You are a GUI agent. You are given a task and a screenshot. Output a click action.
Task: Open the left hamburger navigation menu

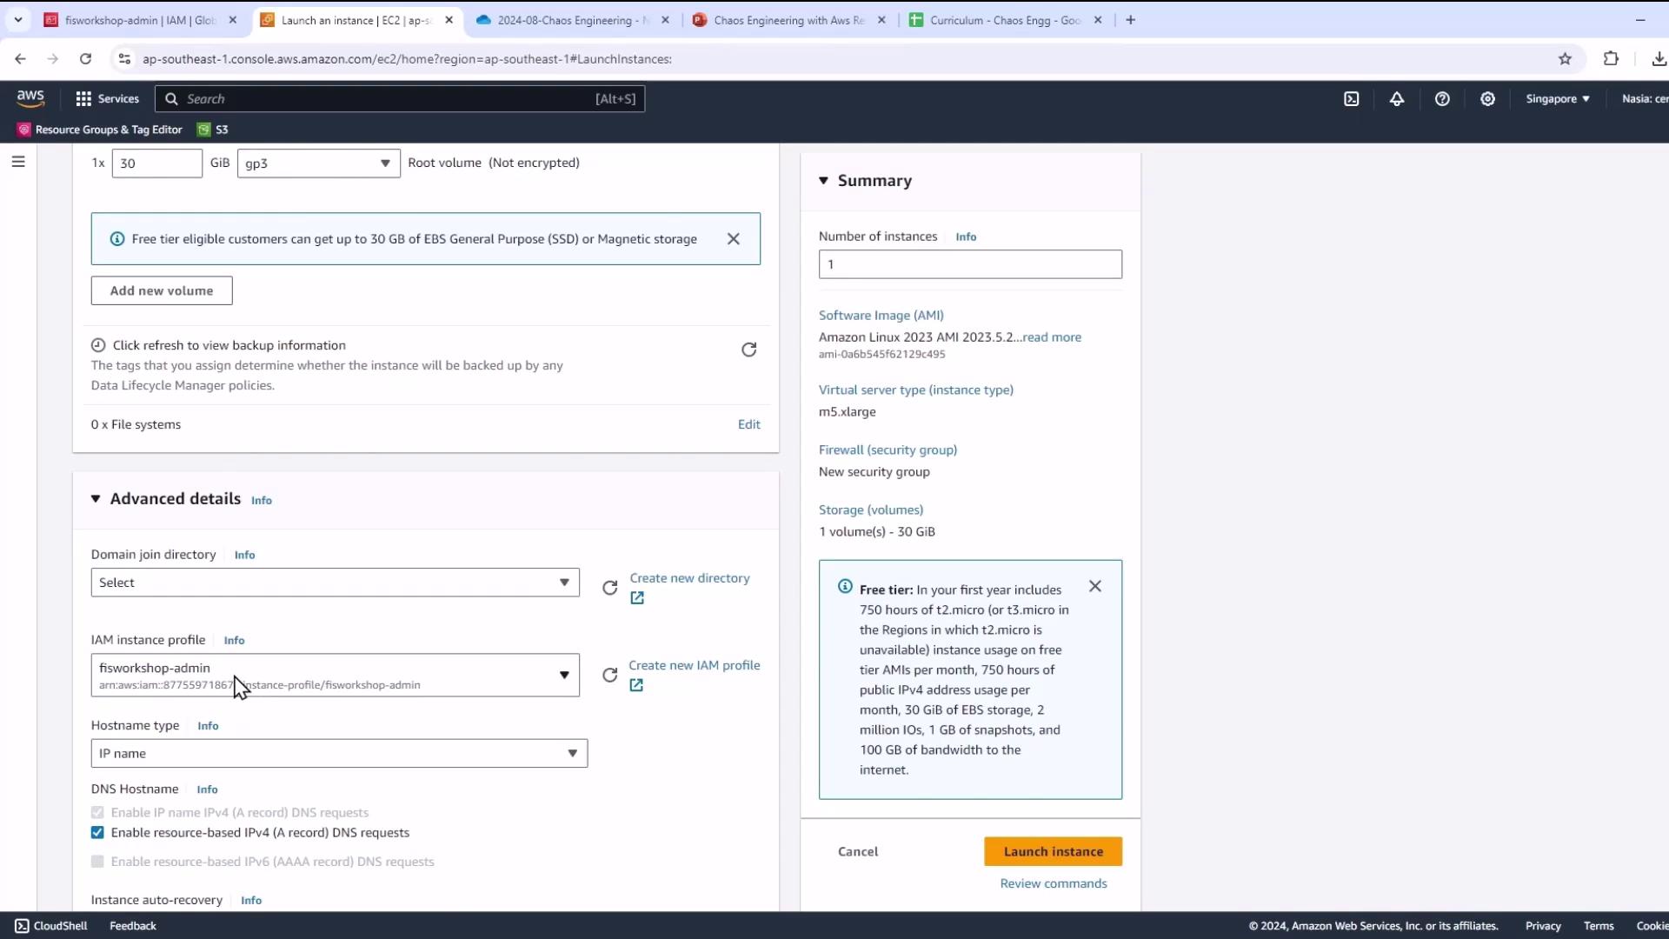coord(18,162)
